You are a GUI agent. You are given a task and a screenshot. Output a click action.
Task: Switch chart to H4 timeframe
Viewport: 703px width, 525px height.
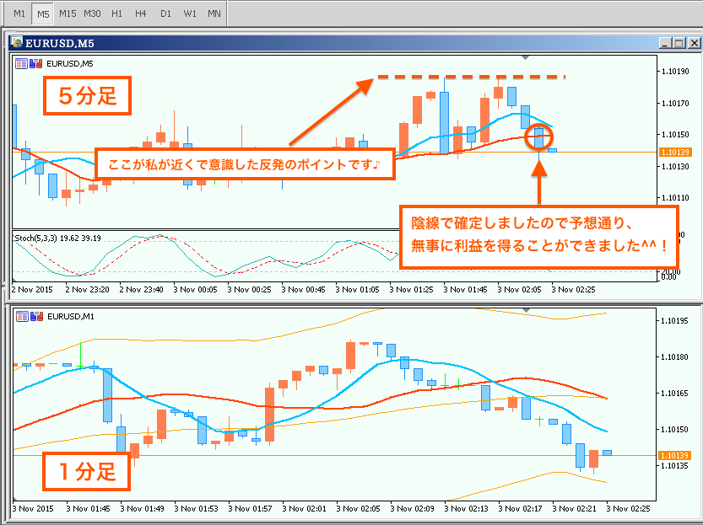(141, 13)
